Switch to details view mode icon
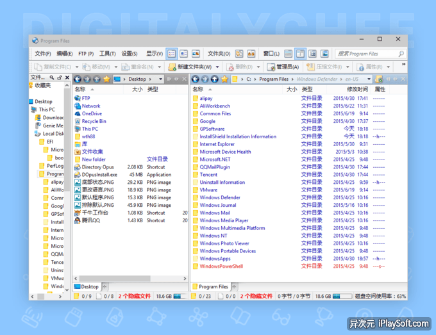The image size is (436, 335). (172, 54)
